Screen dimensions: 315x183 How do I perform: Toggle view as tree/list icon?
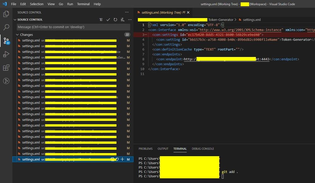pyautogui.click(x=101, y=20)
